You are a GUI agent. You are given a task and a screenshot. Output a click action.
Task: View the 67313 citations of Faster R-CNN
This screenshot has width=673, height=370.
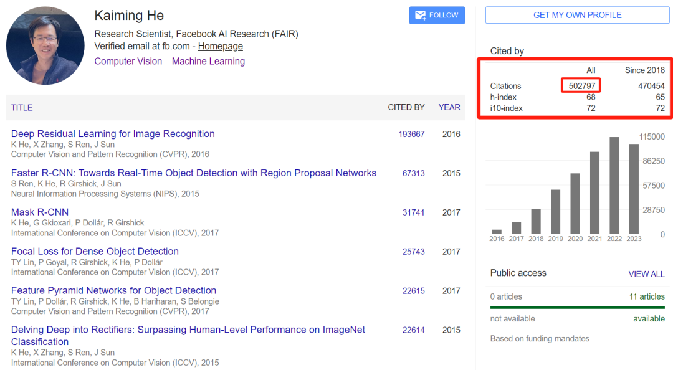coord(413,173)
